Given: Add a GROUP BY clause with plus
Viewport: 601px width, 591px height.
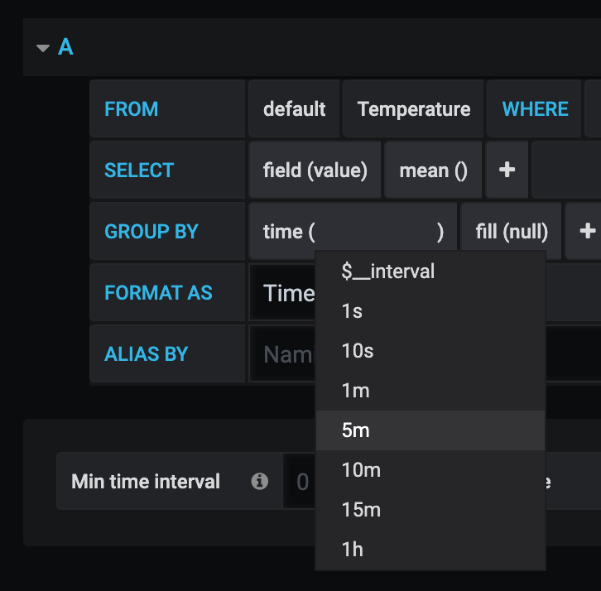Looking at the screenshot, I should (588, 232).
